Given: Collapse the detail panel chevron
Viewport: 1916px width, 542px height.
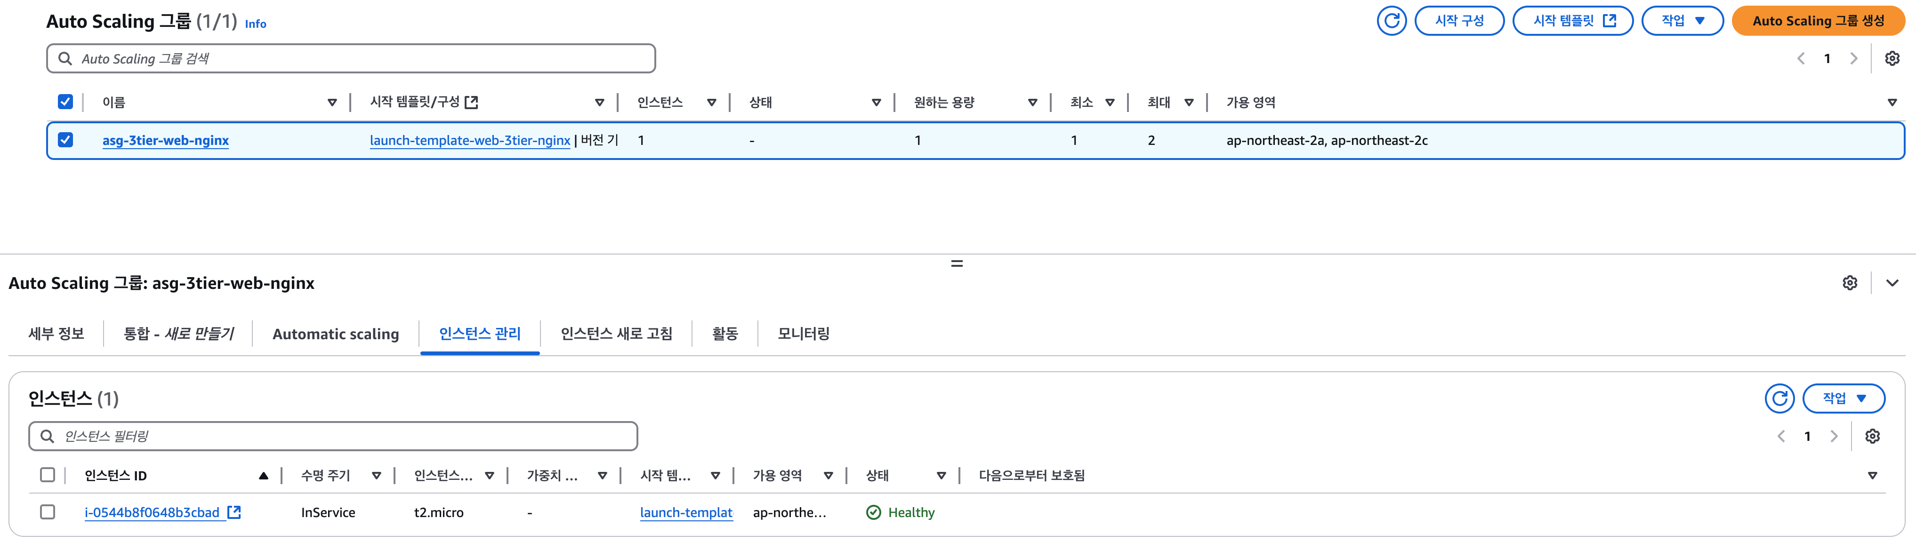Looking at the screenshot, I should pyautogui.click(x=1892, y=283).
